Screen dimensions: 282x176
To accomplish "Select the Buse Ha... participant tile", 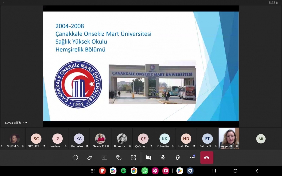I will 122,139.
